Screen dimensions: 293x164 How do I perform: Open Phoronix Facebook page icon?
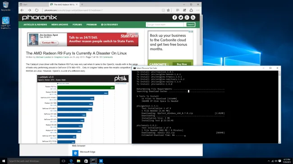click(x=174, y=18)
